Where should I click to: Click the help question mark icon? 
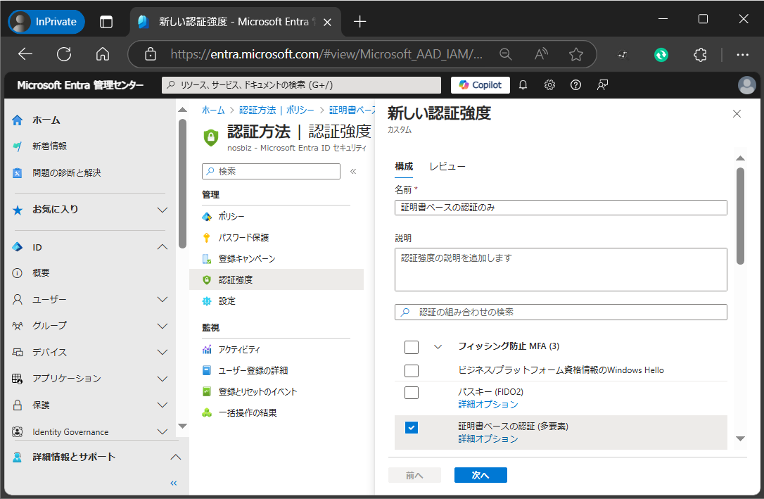coord(575,85)
